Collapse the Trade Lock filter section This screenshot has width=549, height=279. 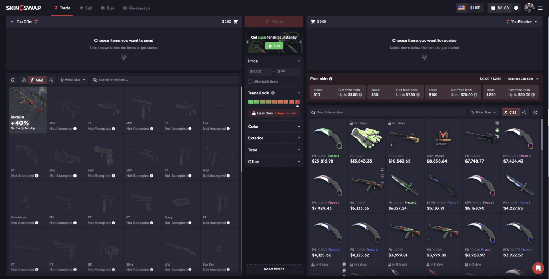[x=299, y=93]
